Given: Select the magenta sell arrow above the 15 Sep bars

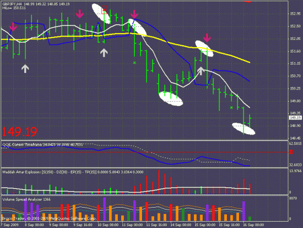Looking at the screenshot, I should pos(207,38).
